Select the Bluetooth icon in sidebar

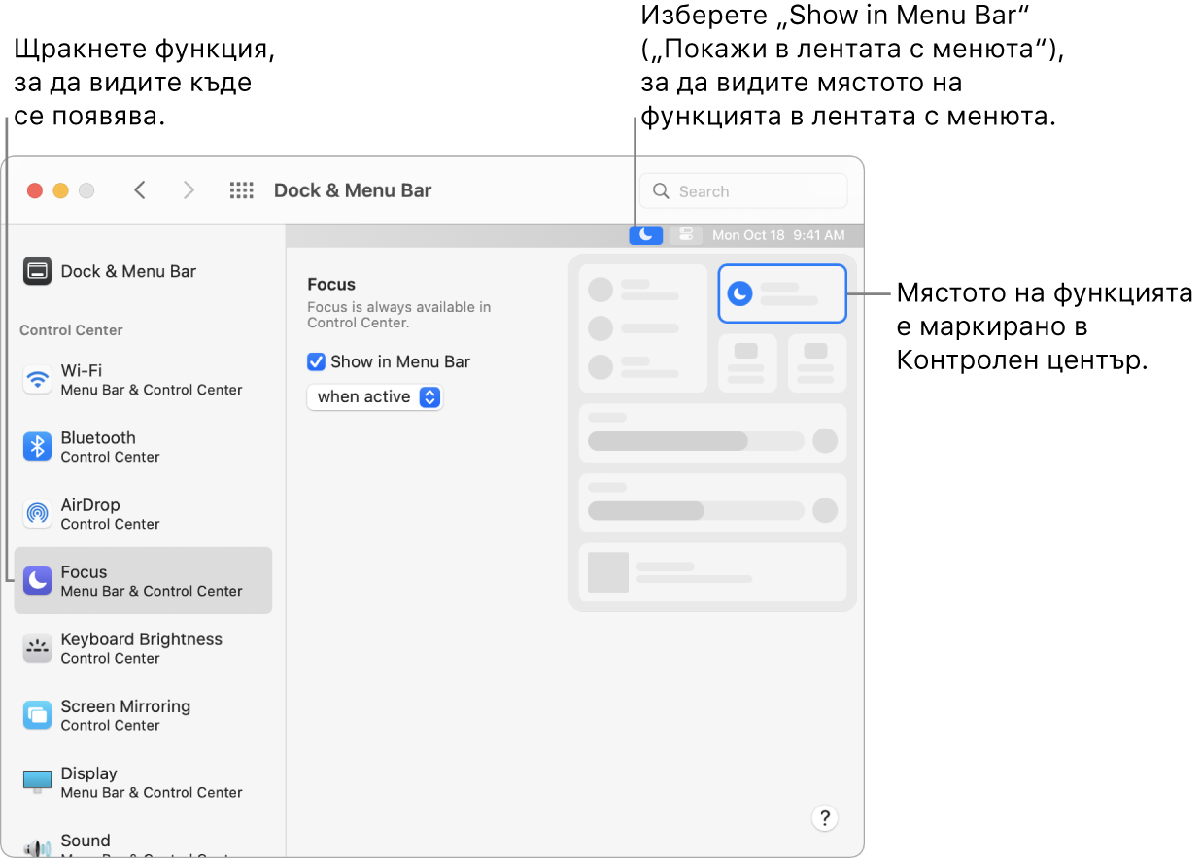(x=37, y=446)
